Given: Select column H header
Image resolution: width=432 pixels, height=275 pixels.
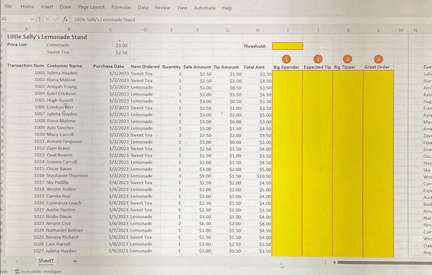Looking at the screenshot, I should [257, 30].
